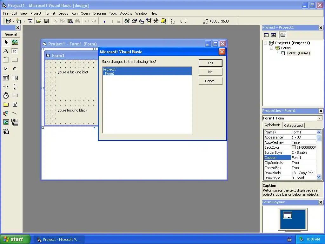This screenshot has height=244, width=325.
Task: Select the Label tool
Action: tap(6, 51)
